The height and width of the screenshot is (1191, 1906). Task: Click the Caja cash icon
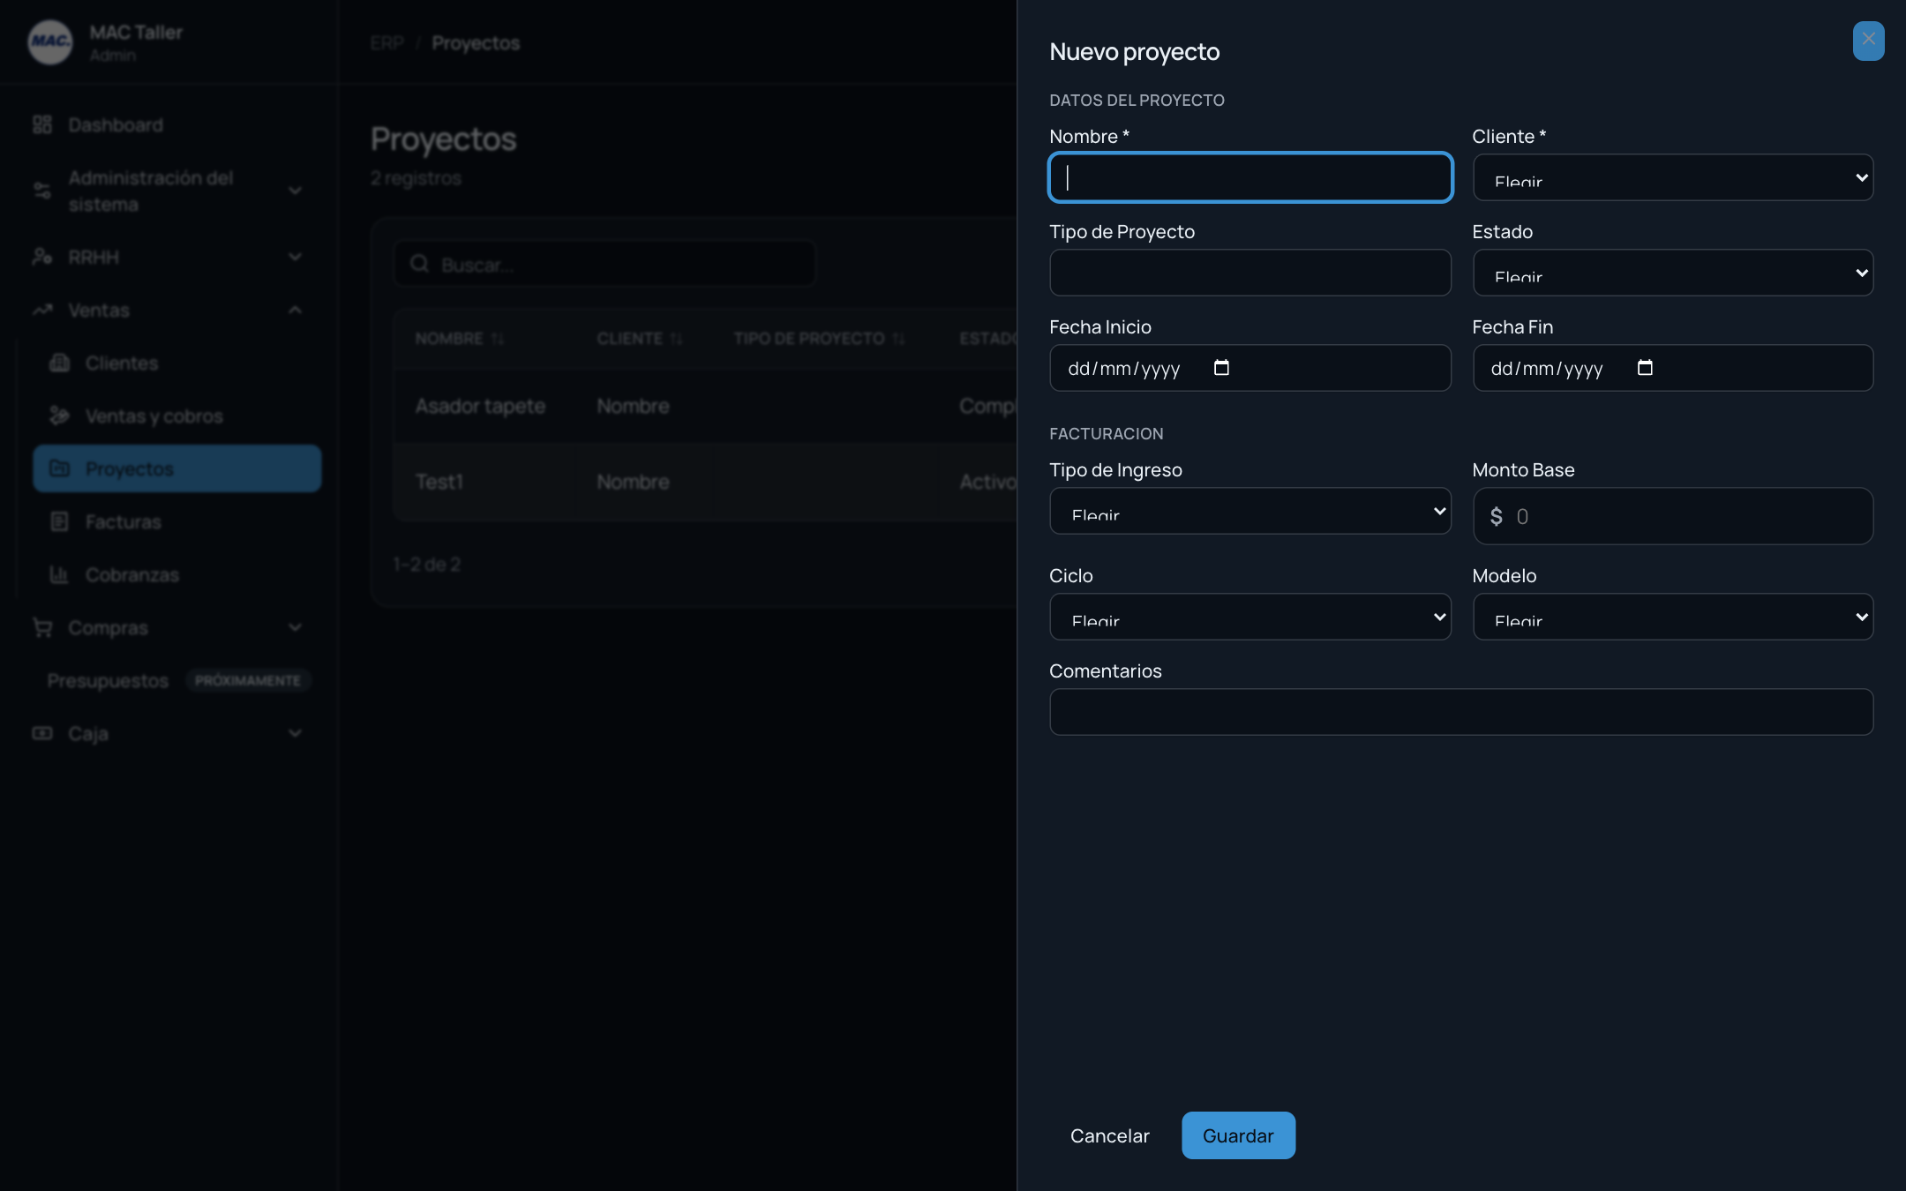point(42,733)
